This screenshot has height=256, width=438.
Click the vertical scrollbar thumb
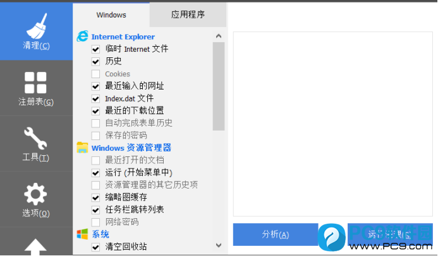219,86
